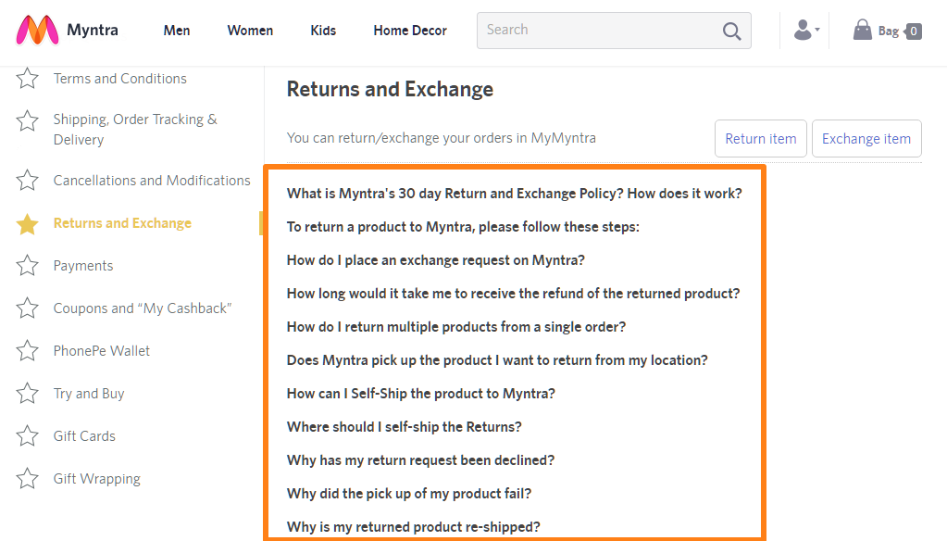
Task: Focus the Search input field
Action: 614,31
